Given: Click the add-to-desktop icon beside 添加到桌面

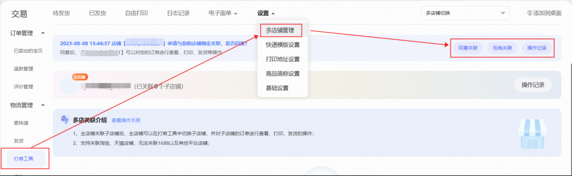Looking at the screenshot, I should point(530,13).
